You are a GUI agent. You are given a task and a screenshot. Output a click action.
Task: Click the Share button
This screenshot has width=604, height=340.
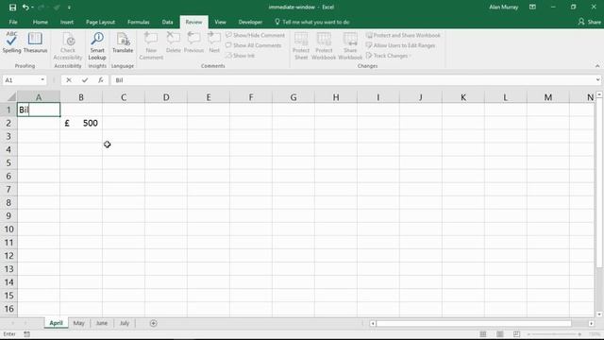point(589,22)
